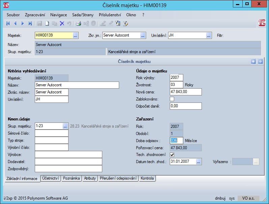Undo the last change
The image size is (269, 204).
pos(69,23)
